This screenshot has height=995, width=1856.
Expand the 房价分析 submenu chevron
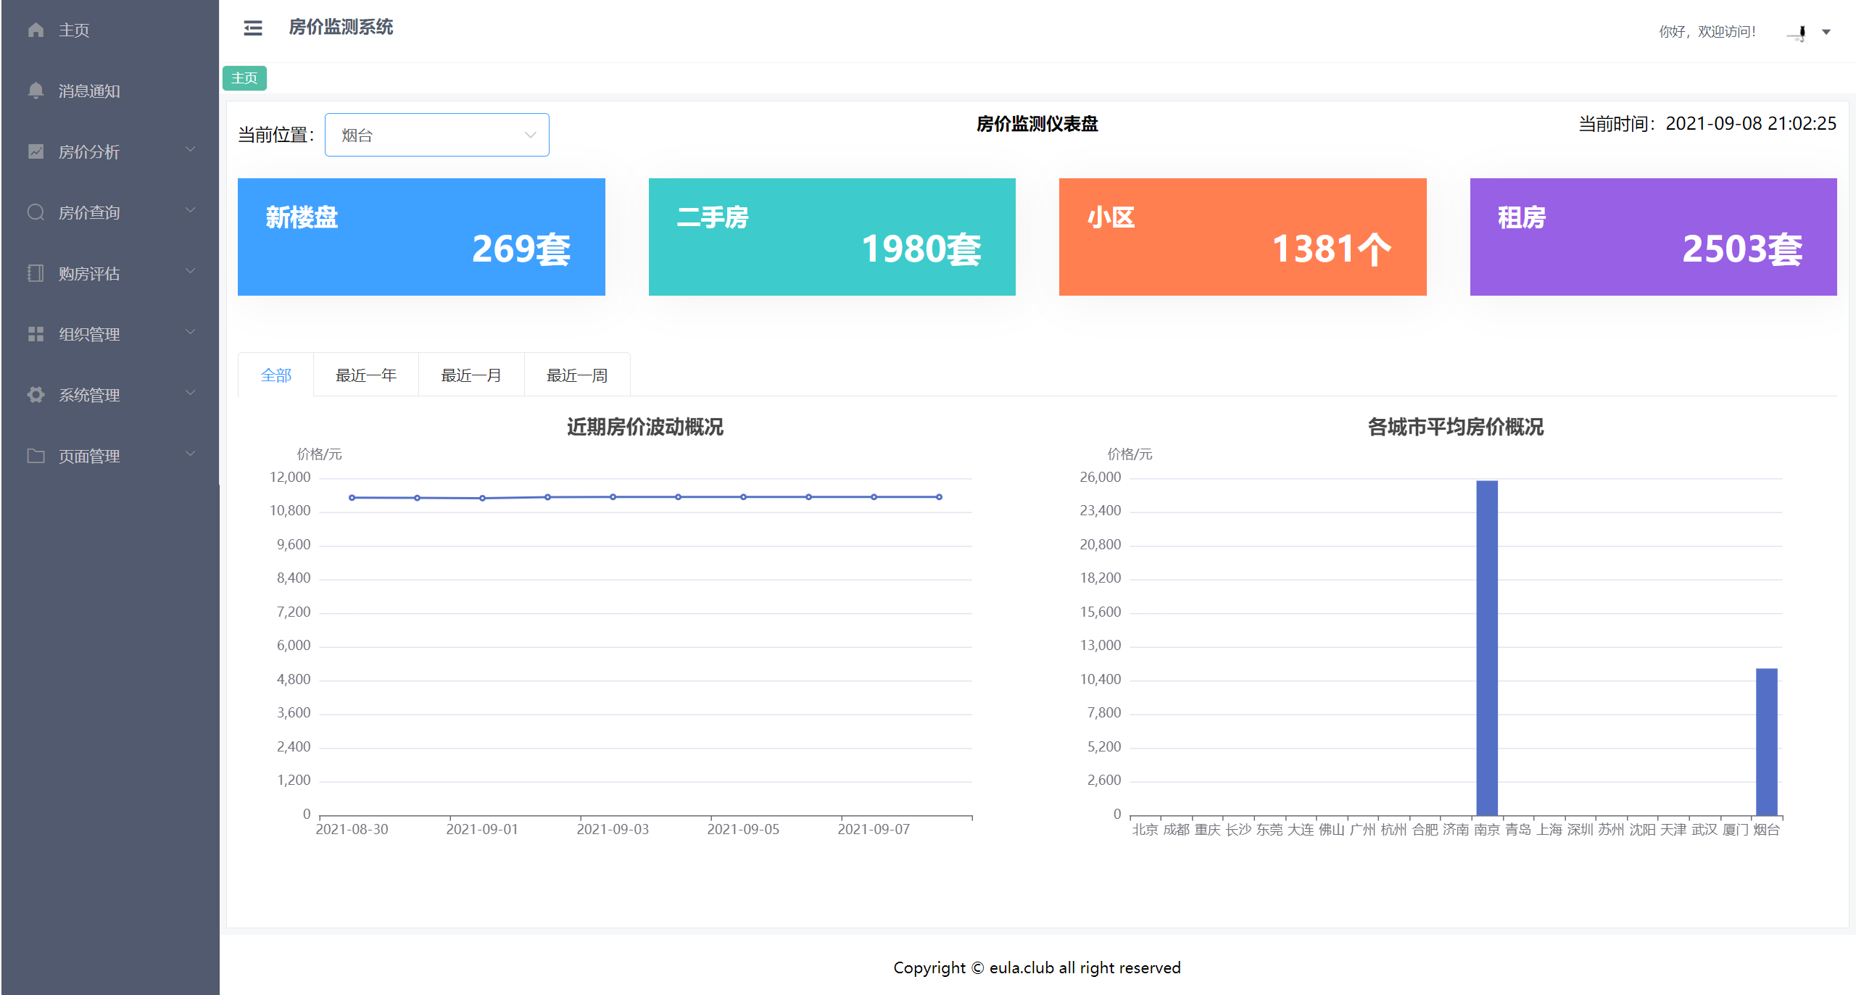(191, 150)
